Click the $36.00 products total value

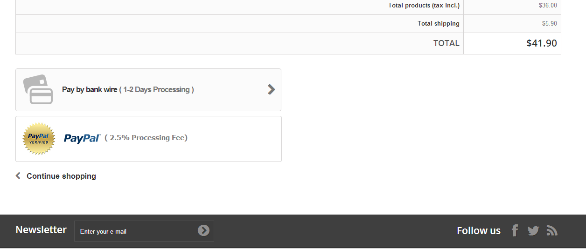[x=547, y=6]
